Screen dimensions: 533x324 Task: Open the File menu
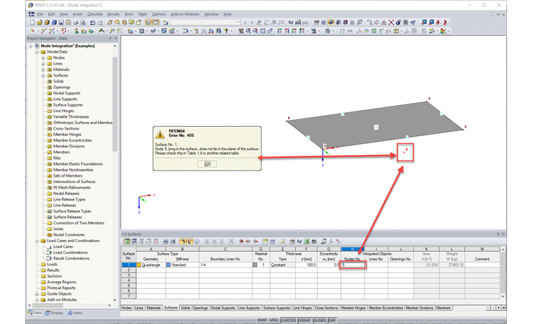pos(40,14)
